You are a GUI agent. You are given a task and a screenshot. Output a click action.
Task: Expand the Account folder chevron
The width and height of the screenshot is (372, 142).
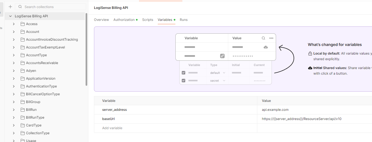[x=14, y=32]
